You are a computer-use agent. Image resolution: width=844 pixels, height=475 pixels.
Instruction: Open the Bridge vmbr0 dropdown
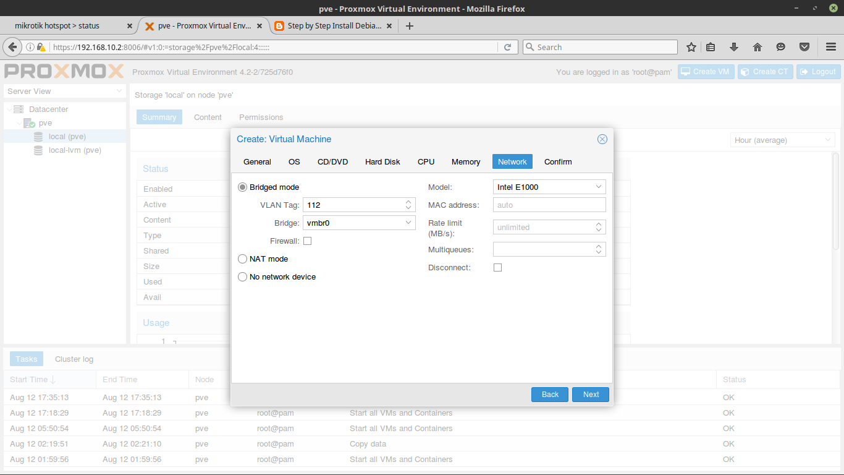tap(408, 223)
